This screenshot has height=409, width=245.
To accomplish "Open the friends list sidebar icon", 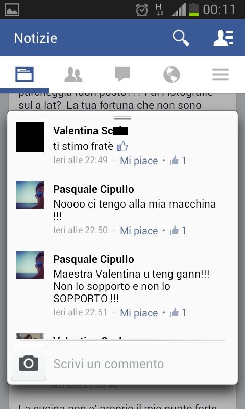I will pyautogui.click(x=224, y=38).
